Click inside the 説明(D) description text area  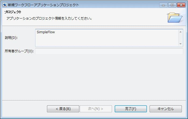[107, 38]
